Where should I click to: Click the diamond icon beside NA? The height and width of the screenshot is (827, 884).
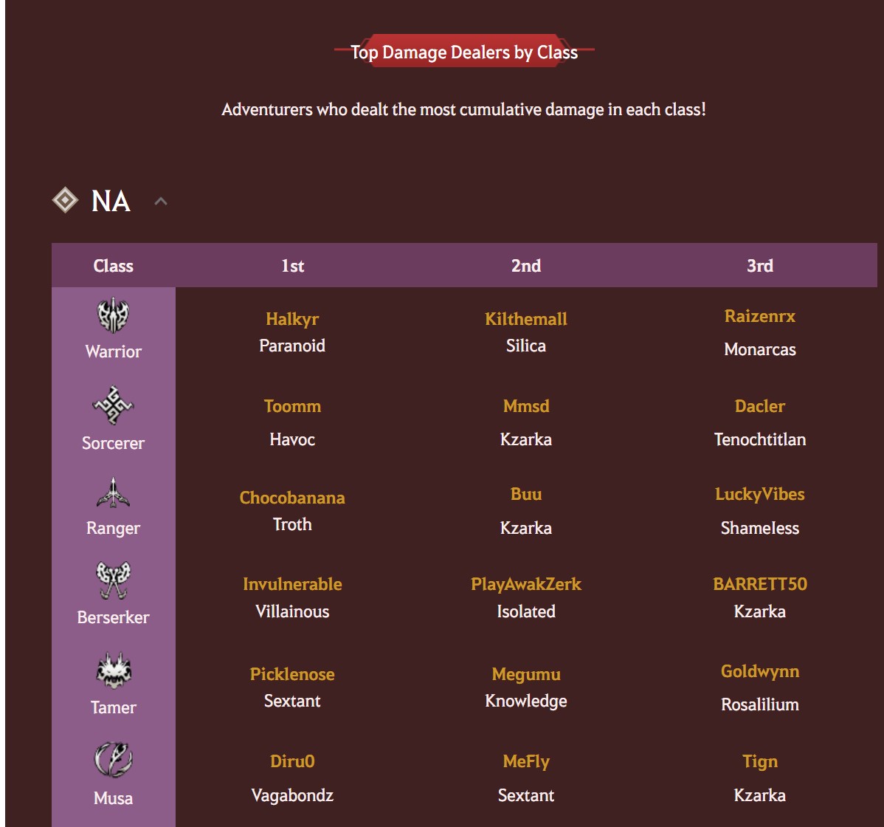pos(66,199)
